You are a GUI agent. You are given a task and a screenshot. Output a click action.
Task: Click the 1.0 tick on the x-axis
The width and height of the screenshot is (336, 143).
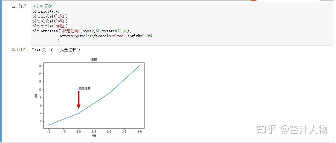pyautogui.click(x=48, y=132)
